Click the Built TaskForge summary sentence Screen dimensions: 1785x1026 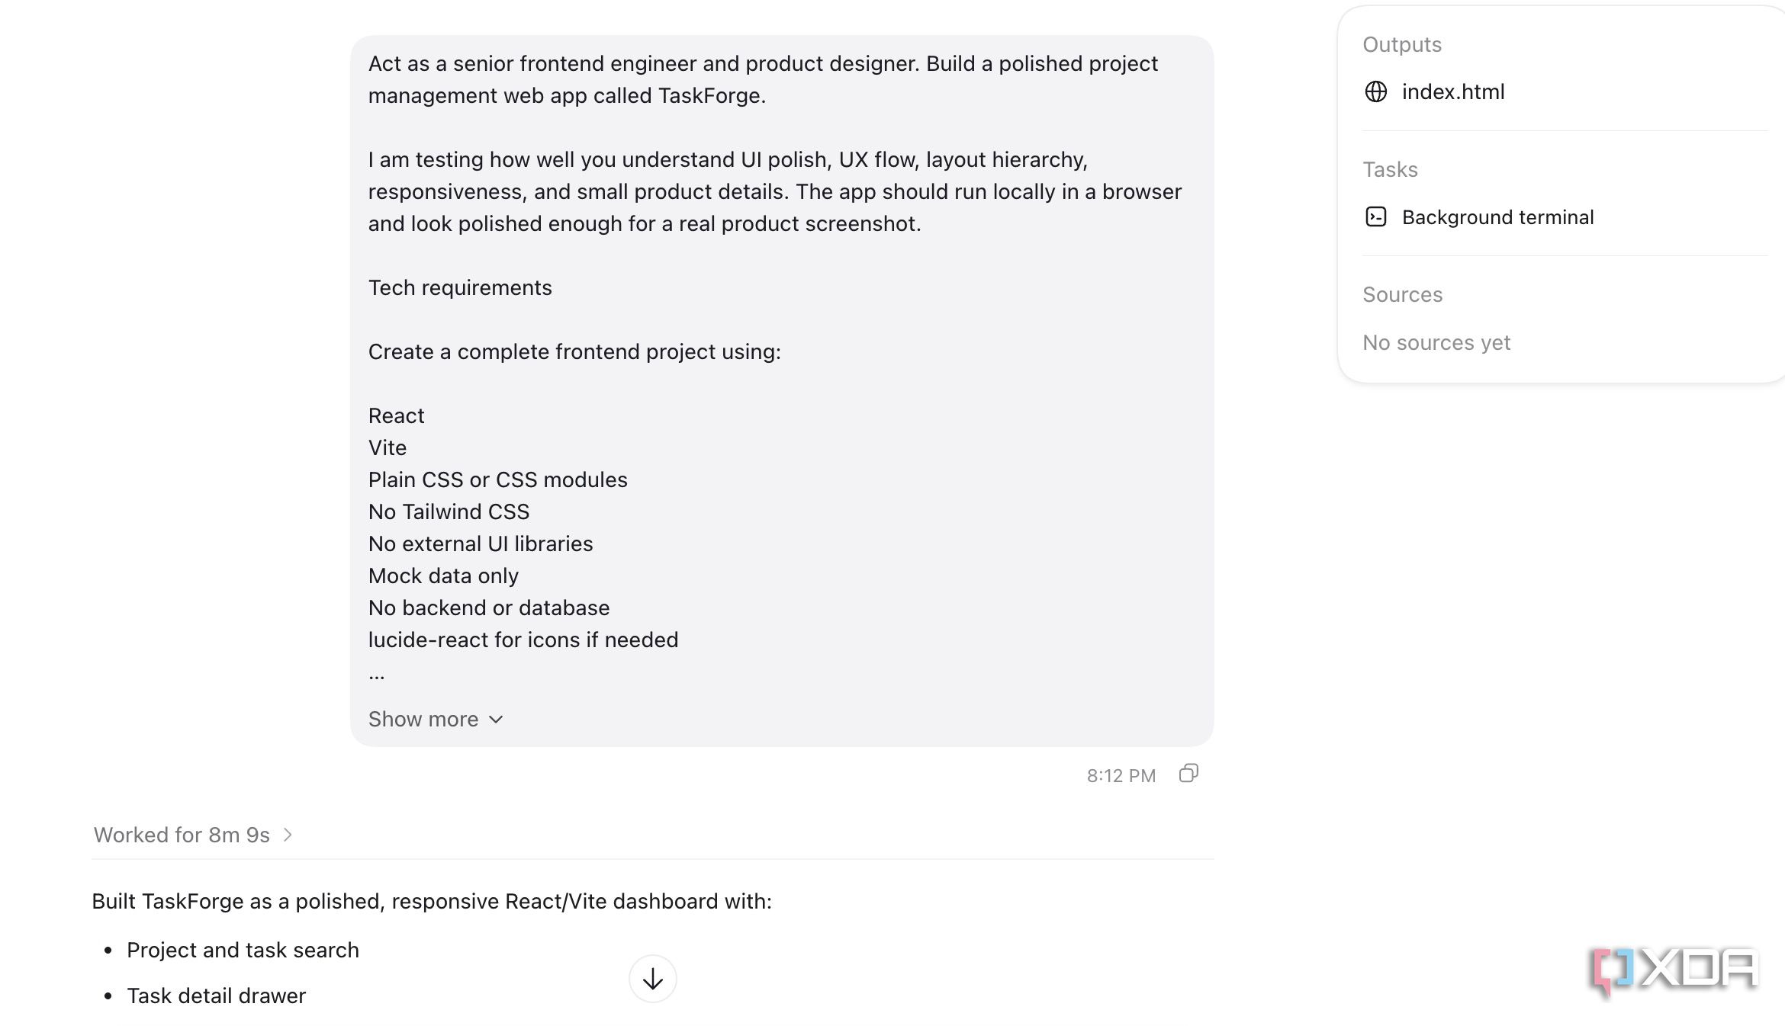(x=432, y=901)
